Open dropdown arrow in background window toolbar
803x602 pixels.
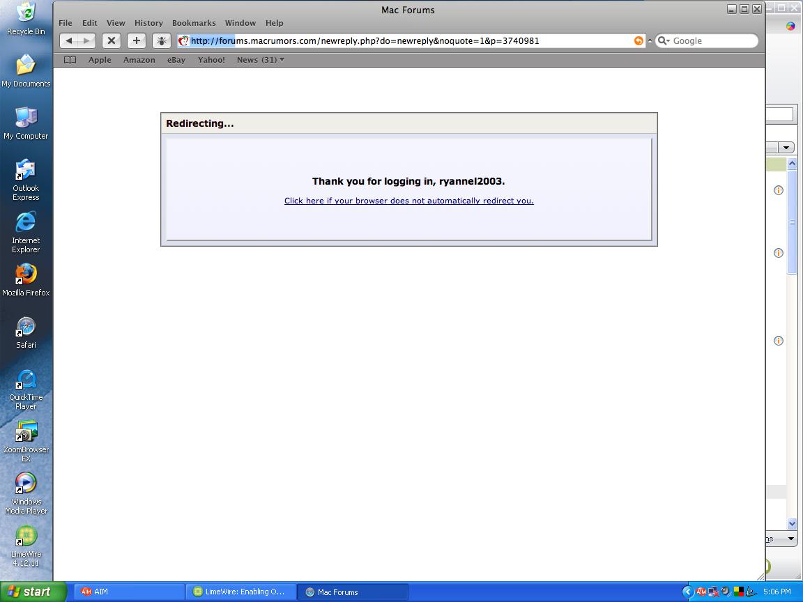click(x=786, y=148)
